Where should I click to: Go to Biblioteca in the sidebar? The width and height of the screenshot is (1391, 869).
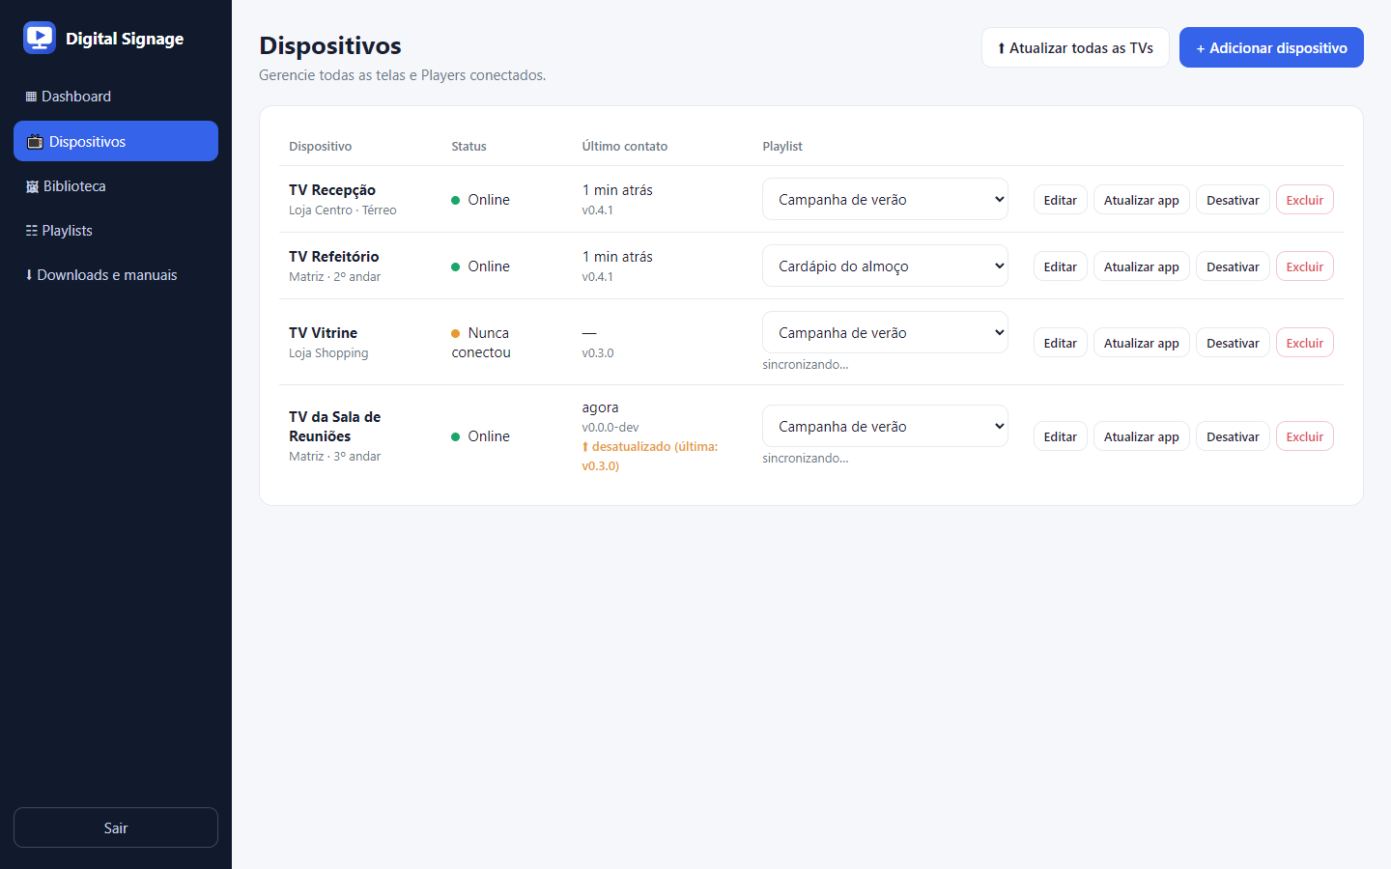116,186
